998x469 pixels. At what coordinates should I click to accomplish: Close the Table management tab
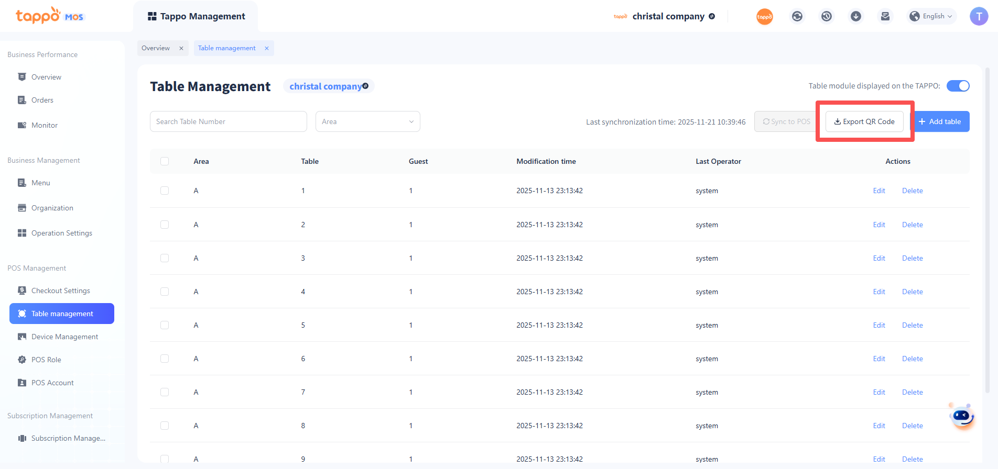[267, 48]
